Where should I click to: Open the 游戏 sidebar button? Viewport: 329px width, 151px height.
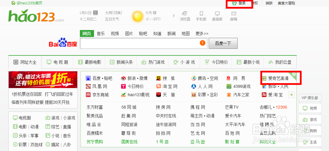tap(310, 120)
